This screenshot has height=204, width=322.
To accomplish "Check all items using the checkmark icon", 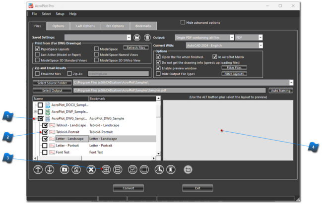I will pos(132,170).
